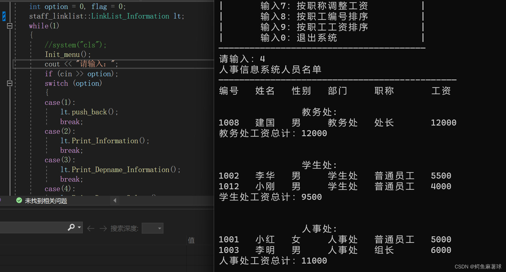Click the 'if (cin >> option);' line

(x=81, y=74)
